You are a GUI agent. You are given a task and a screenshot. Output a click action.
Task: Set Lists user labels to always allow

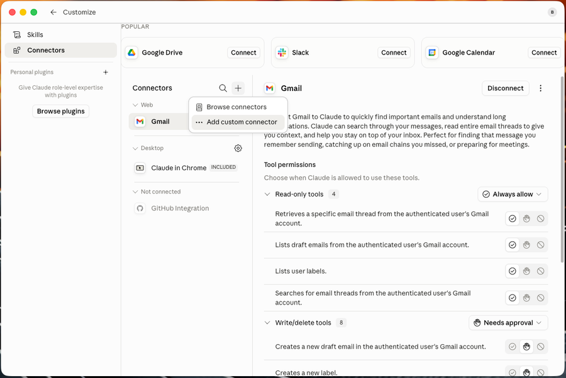tap(512, 271)
